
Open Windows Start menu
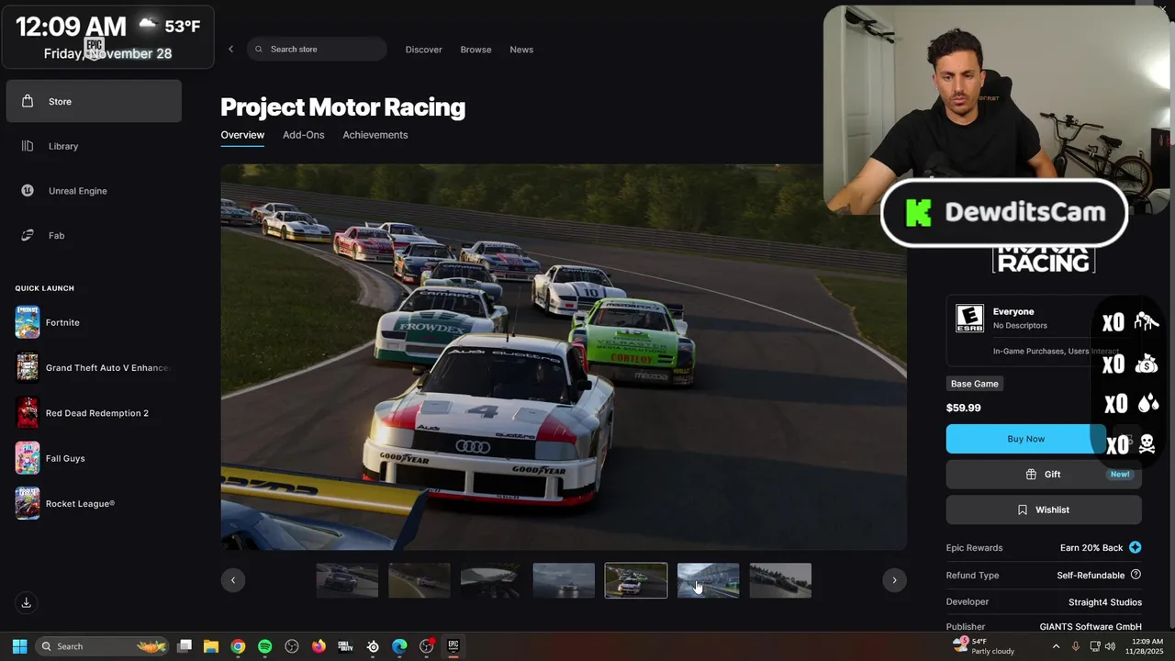[19, 646]
